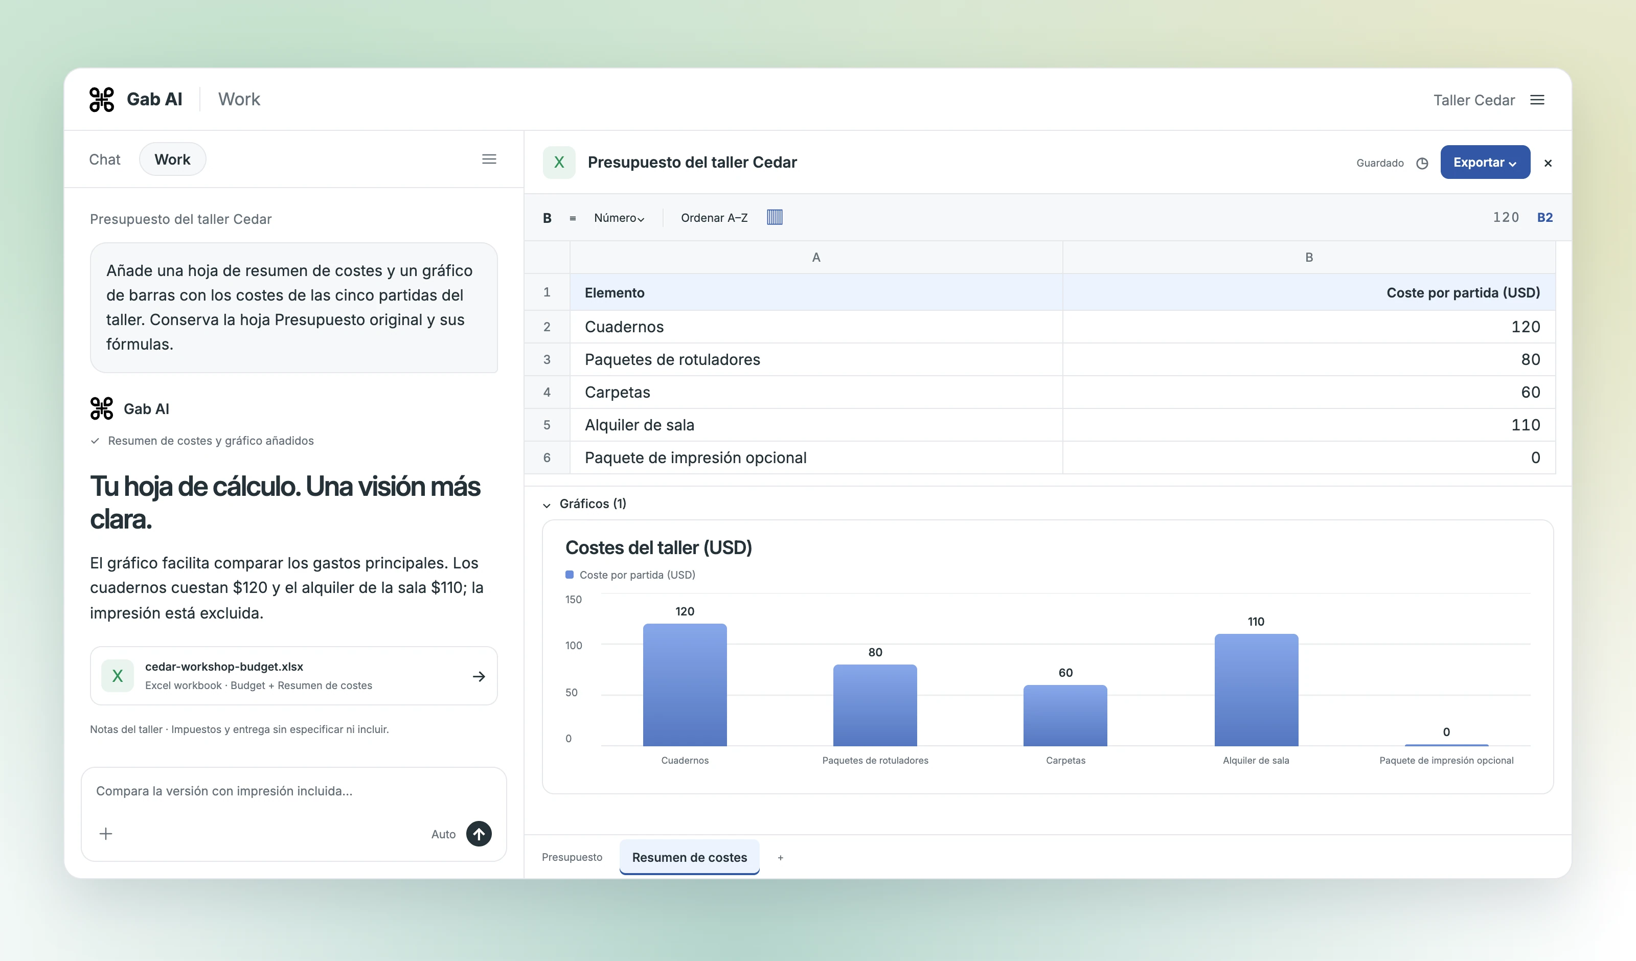Focus the message input field
The height and width of the screenshot is (961, 1636).
tap(293, 791)
